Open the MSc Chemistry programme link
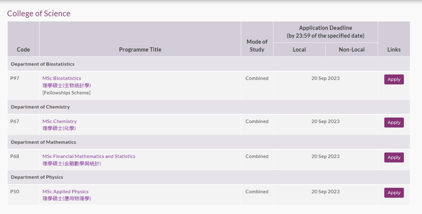 (x=59, y=121)
